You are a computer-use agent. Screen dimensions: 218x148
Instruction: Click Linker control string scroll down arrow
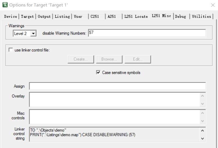[x=203, y=138]
